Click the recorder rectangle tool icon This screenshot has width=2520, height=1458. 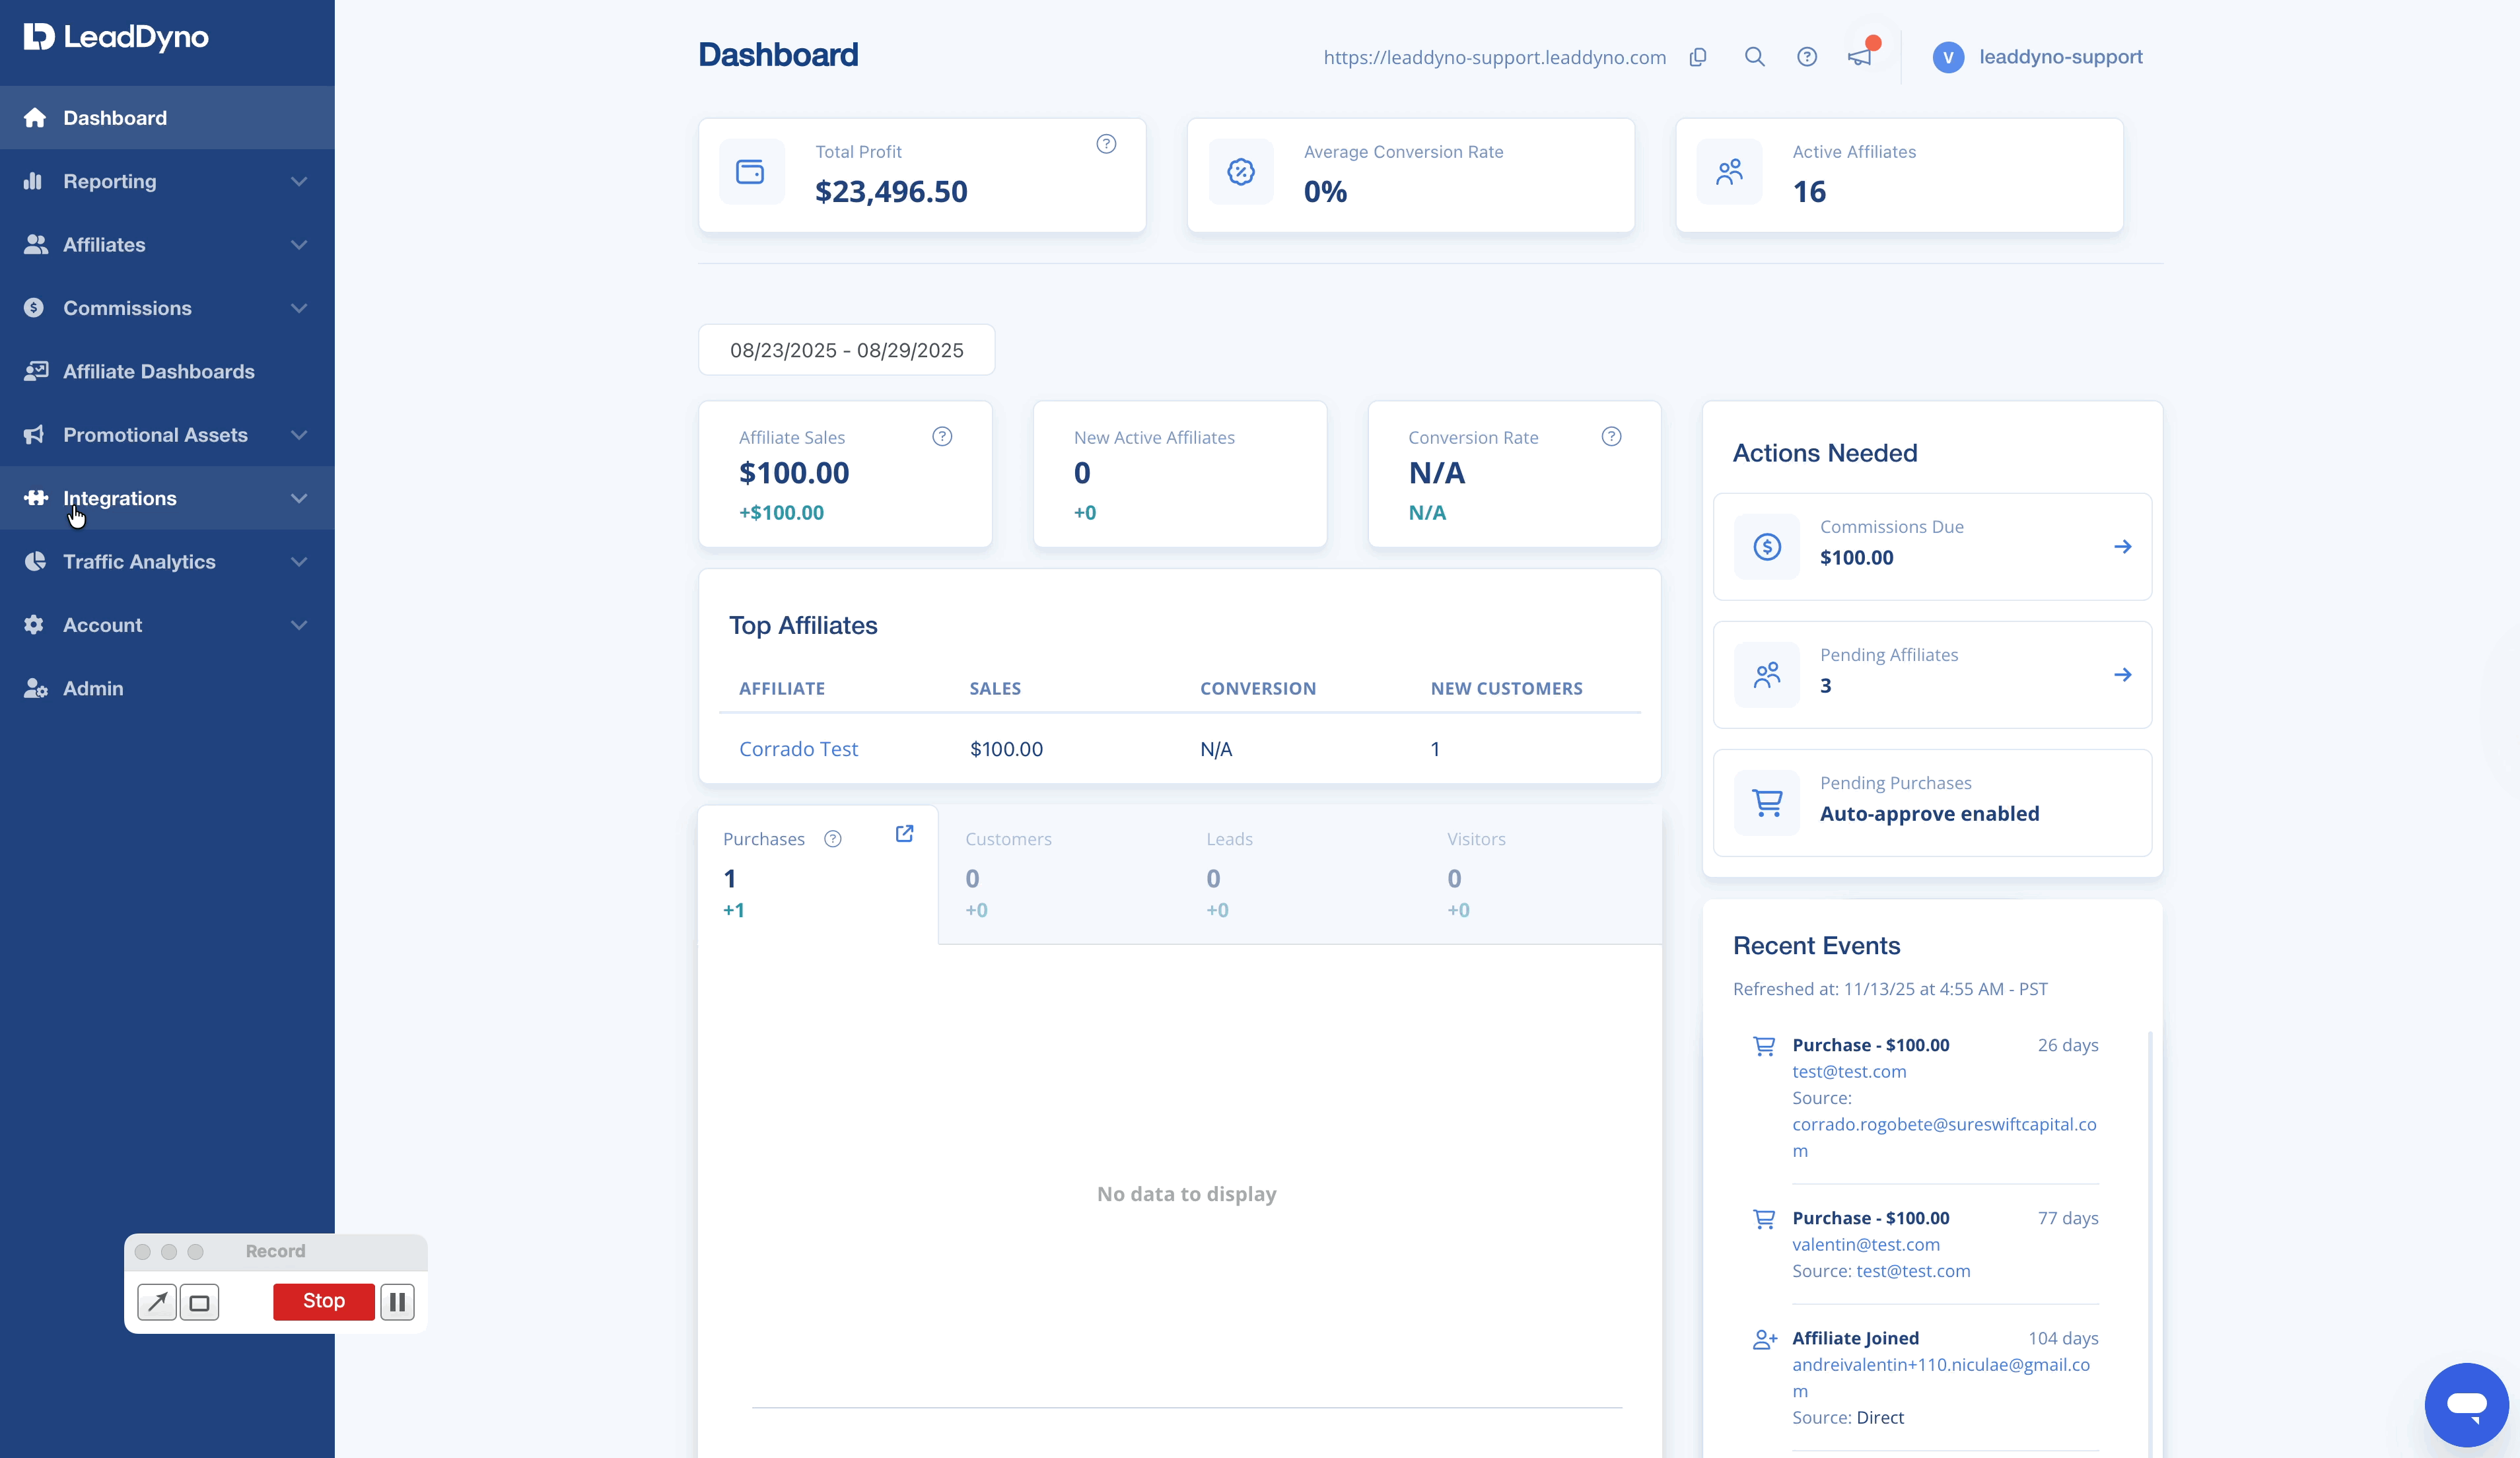[199, 1302]
